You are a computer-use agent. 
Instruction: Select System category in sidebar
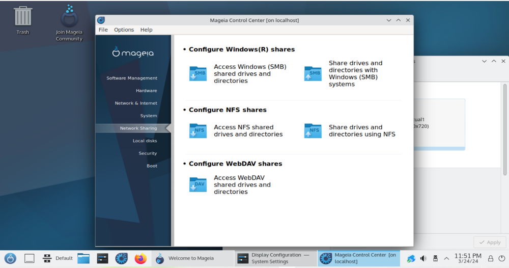[x=148, y=116]
